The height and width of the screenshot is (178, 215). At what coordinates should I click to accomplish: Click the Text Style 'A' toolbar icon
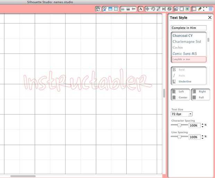click(x=140, y=9)
